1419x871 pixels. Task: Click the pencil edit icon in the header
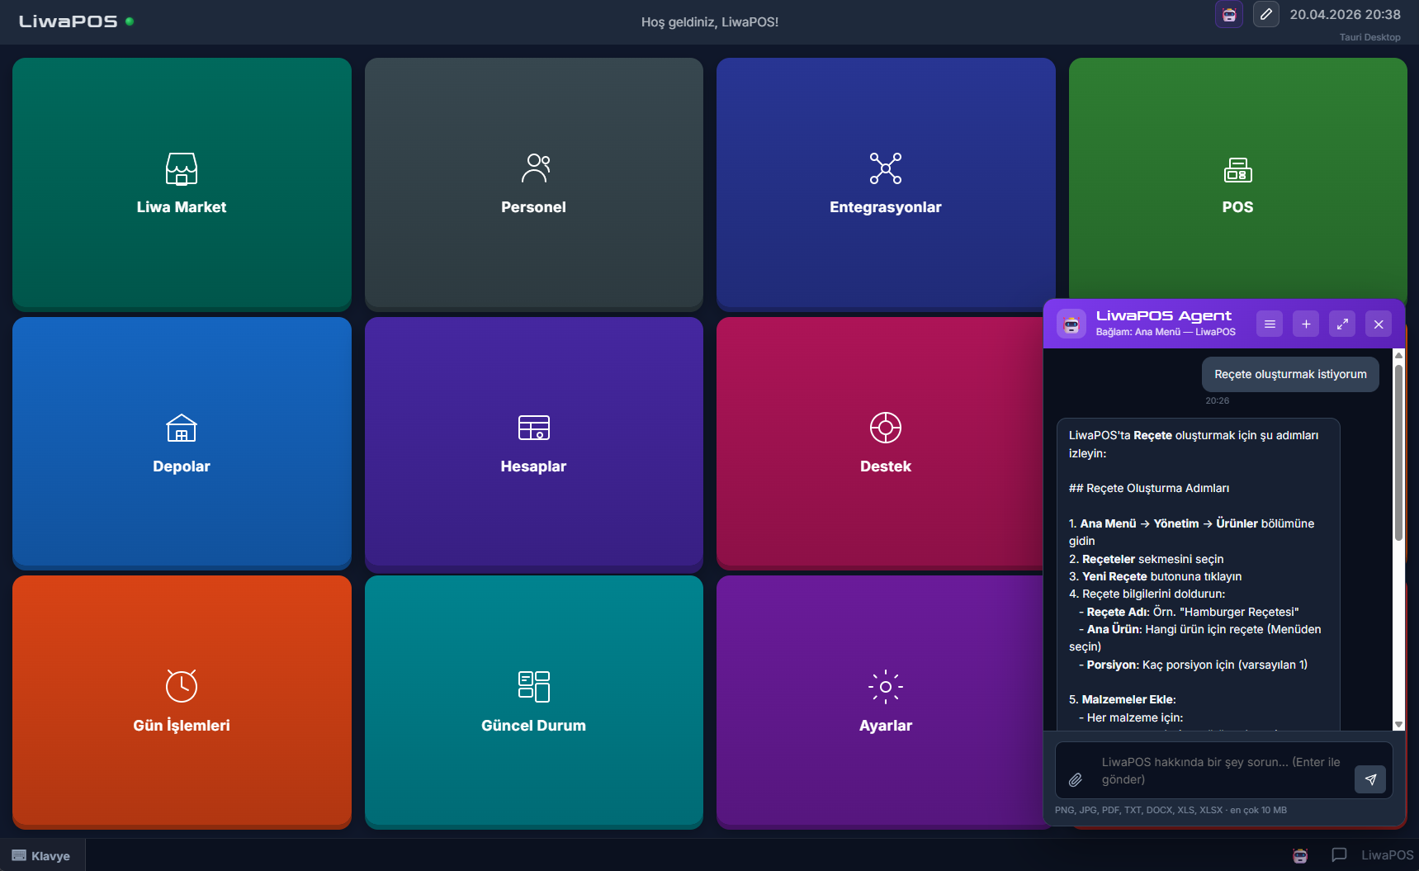1265,14
